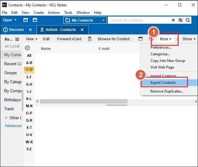Open the Create menu
Screen dimensions: 198x167
tap(39, 13)
